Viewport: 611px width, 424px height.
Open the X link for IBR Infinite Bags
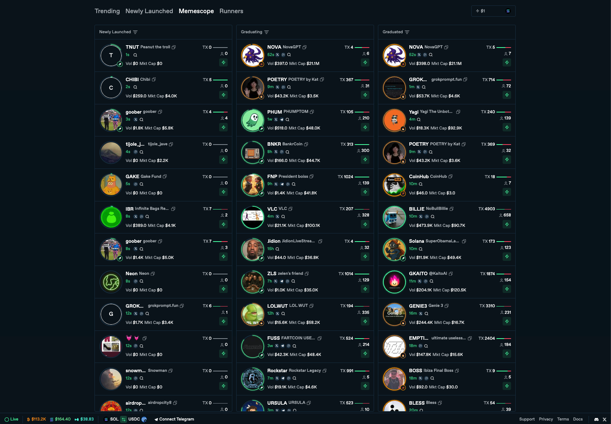[x=136, y=217]
